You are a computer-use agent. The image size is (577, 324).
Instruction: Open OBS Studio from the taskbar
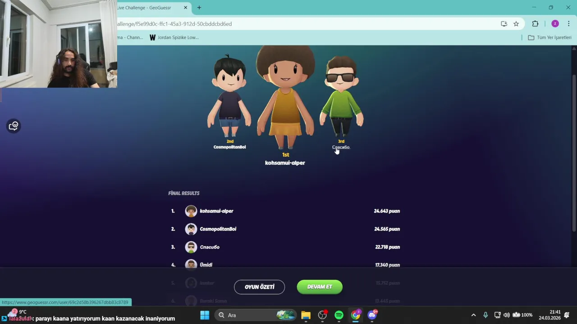pyautogui.click(x=322, y=315)
